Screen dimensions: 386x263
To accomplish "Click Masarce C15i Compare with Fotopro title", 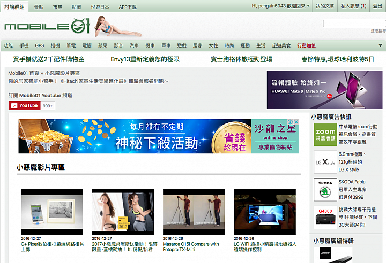I will [x=191, y=247].
